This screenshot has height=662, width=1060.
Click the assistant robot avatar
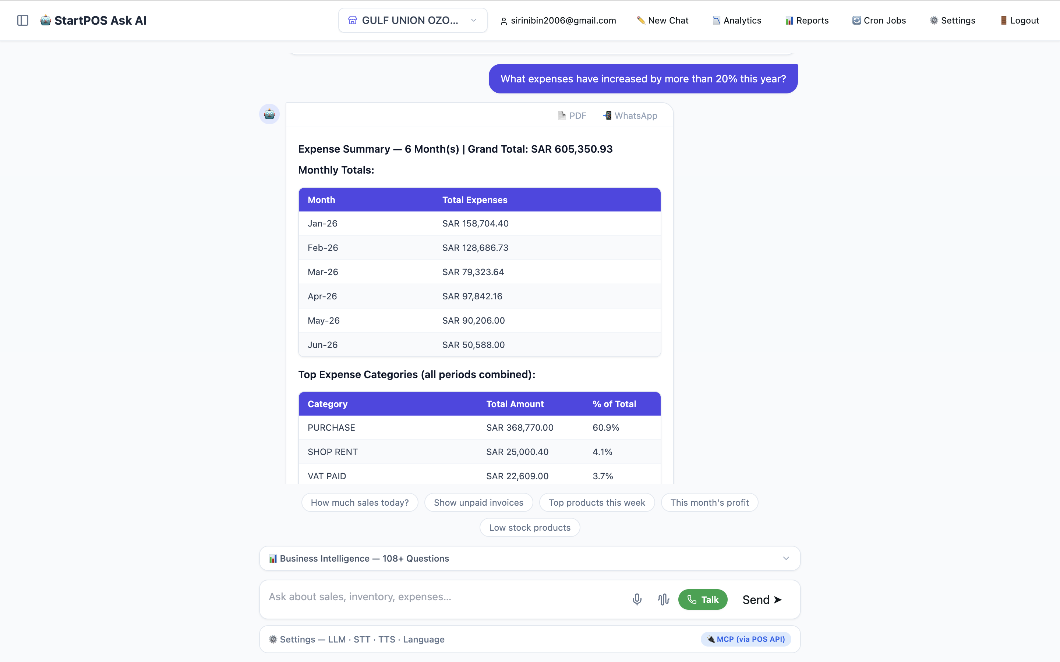point(269,114)
